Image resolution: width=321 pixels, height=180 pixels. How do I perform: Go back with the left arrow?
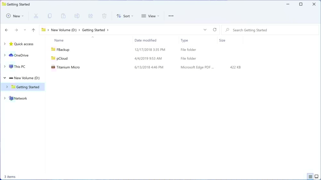(x=6, y=30)
